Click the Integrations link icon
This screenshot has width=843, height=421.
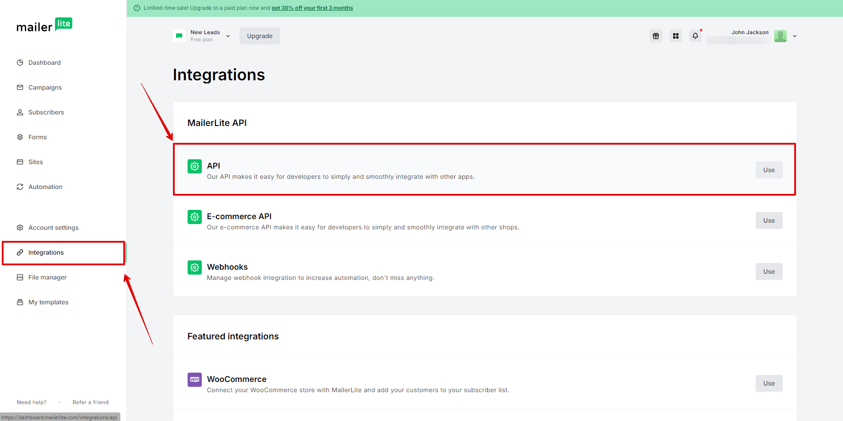point(20,252)
